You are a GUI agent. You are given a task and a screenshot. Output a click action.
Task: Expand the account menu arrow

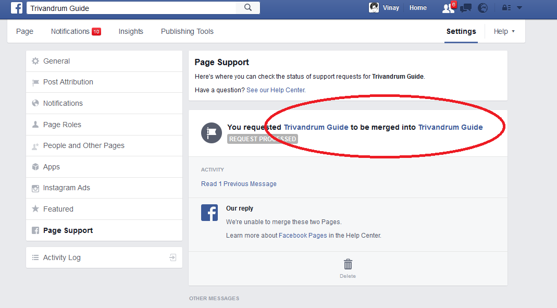coord(519,8)
